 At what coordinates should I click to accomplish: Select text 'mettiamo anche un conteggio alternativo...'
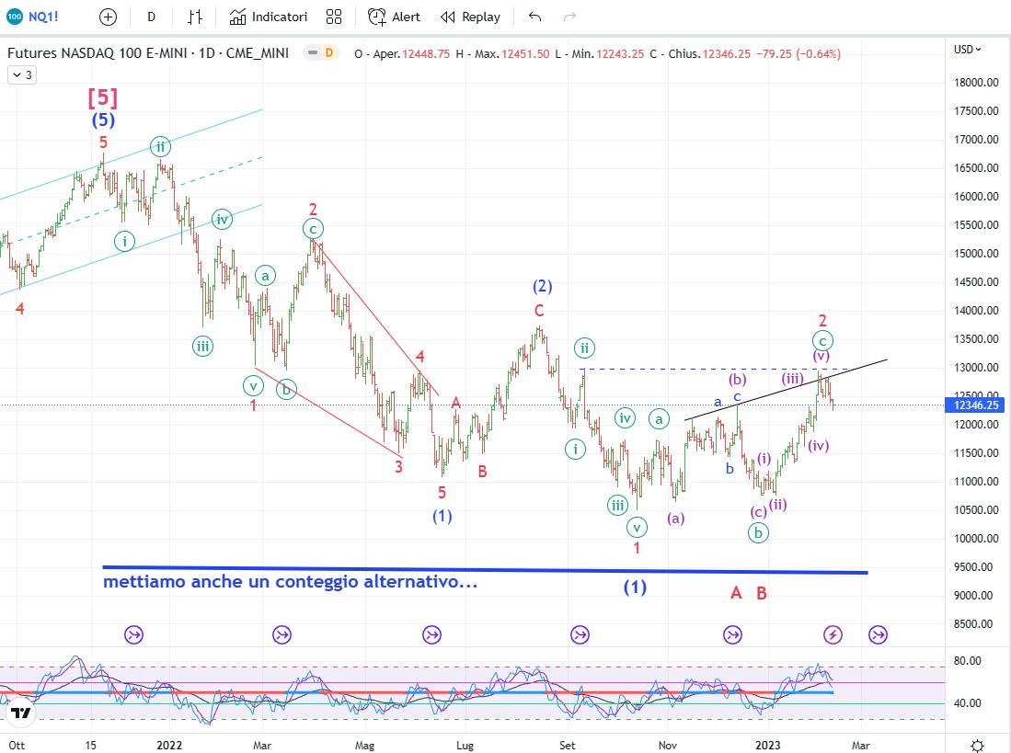(x=290, y=582)
